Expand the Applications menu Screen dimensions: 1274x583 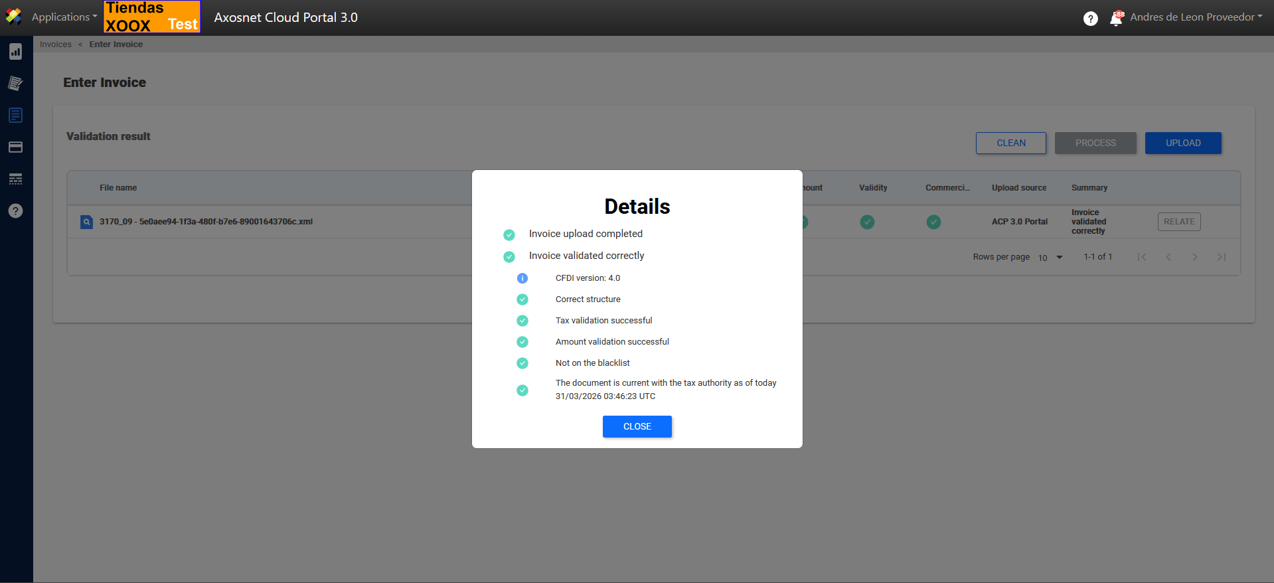pos(64,17)
